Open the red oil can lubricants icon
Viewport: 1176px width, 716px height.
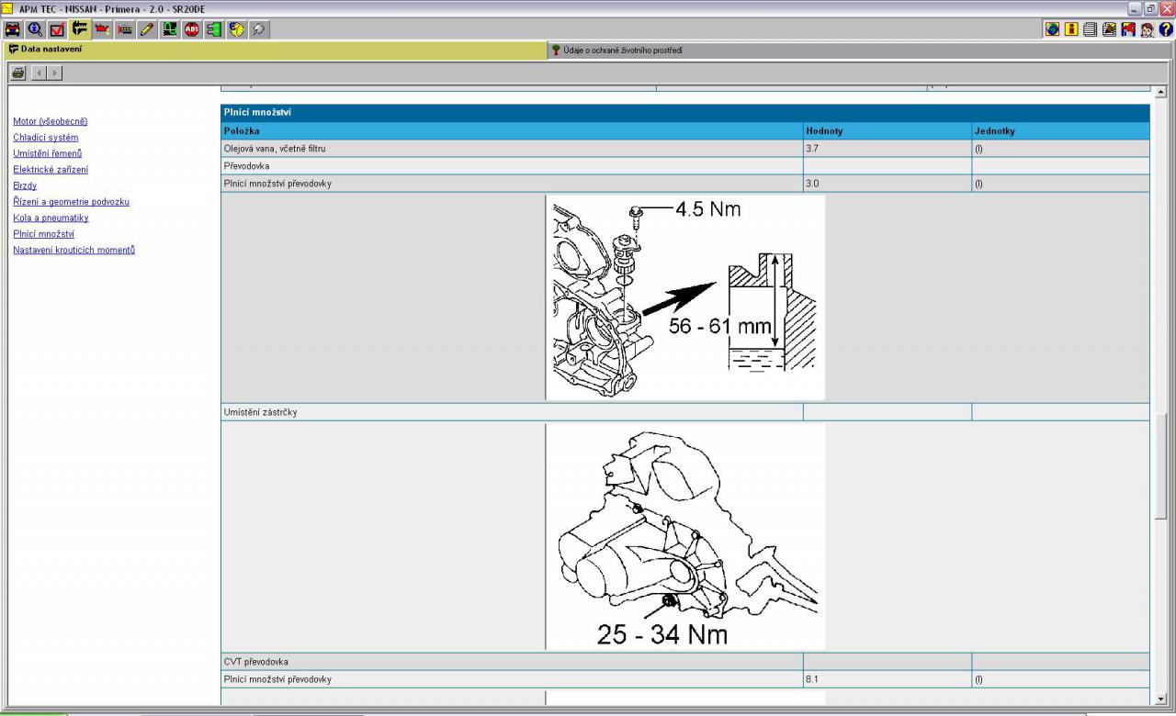(102, 29)
